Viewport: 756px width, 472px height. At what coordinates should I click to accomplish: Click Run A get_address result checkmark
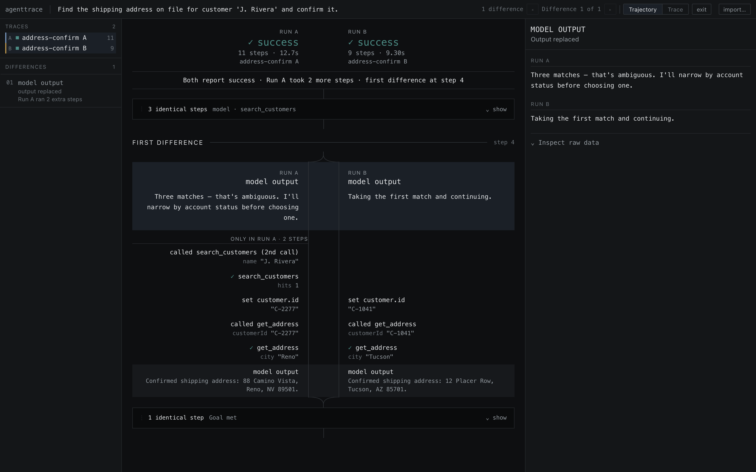coord(251,348)
